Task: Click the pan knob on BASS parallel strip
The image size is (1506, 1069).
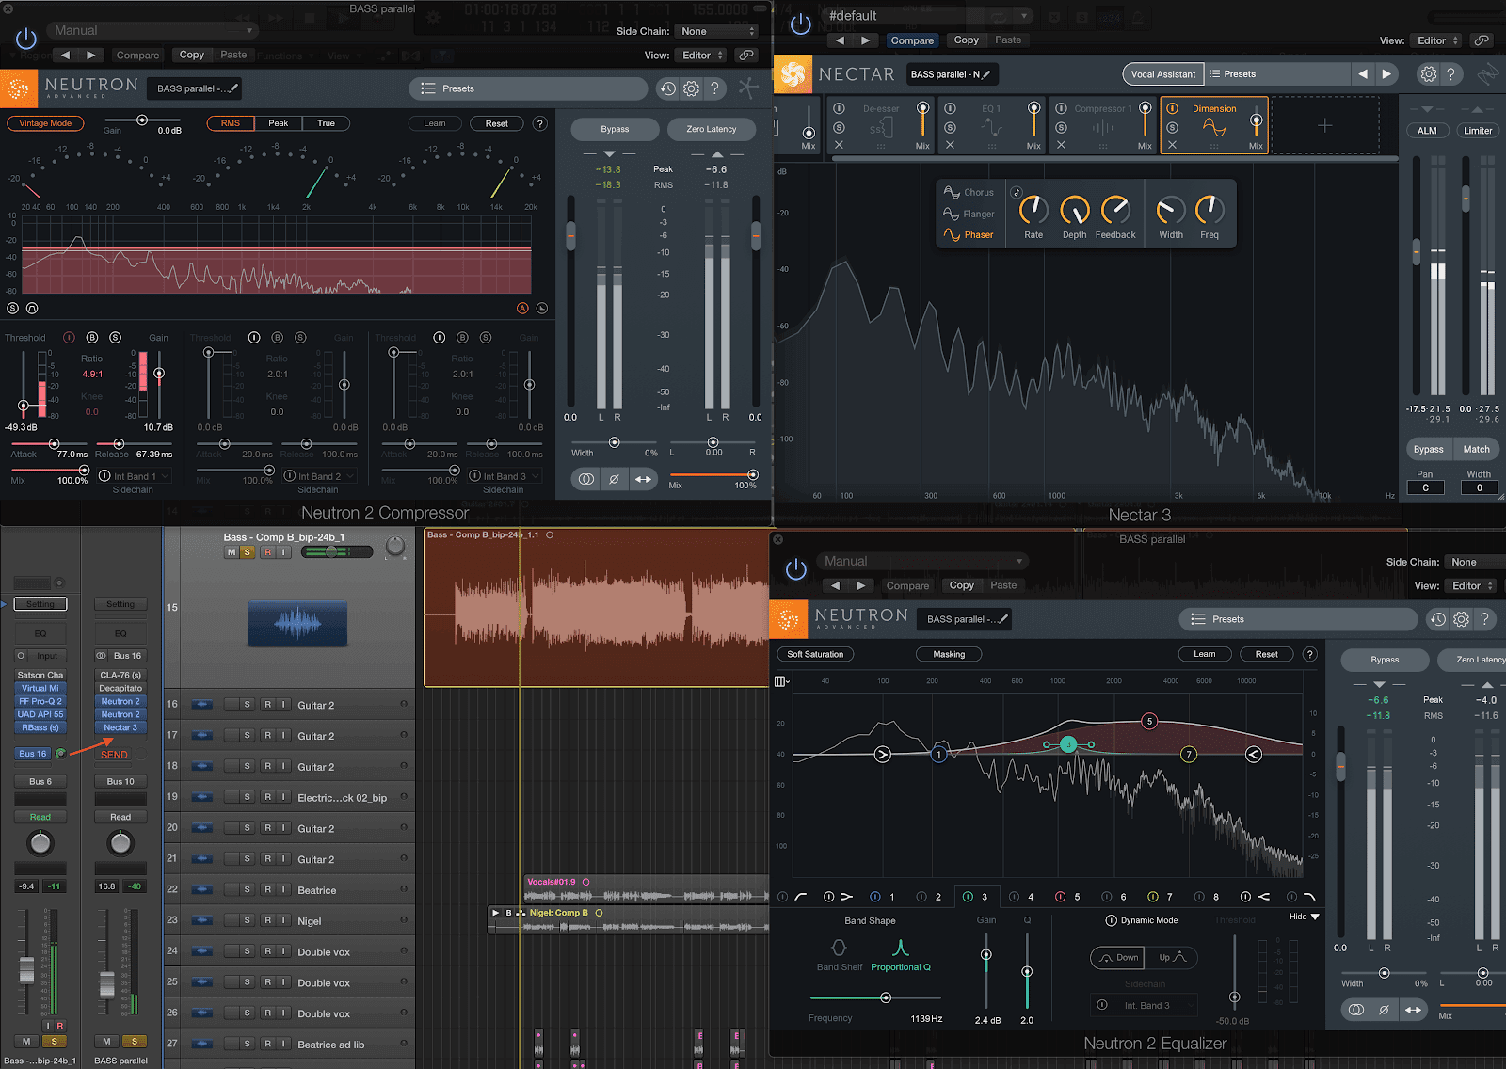Action: 120,843
